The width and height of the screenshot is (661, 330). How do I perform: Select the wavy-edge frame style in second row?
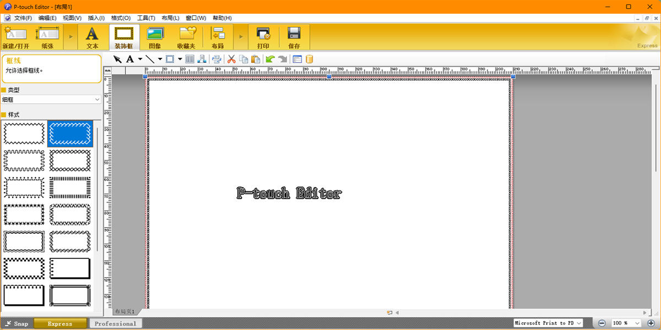pyautogui.click(x=24, y=161)
